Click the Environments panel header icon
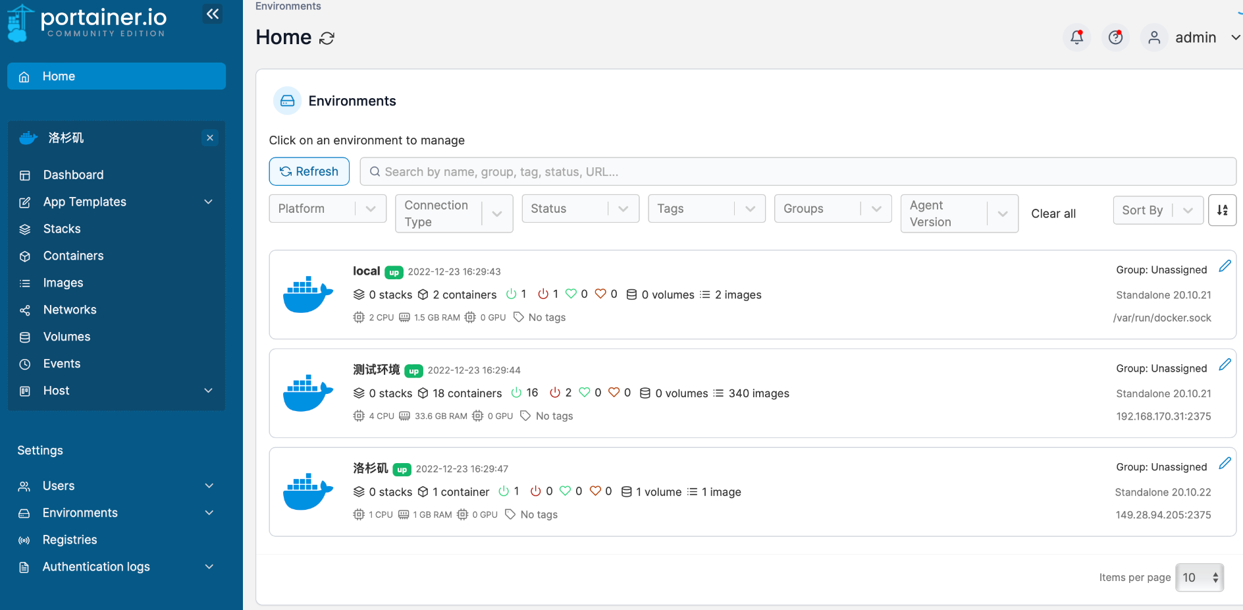Image resolution: width=1243 pixels, height=610 pixels. click(x=288, y=101)
